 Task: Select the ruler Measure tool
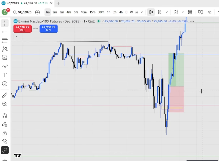click(5, 95)
